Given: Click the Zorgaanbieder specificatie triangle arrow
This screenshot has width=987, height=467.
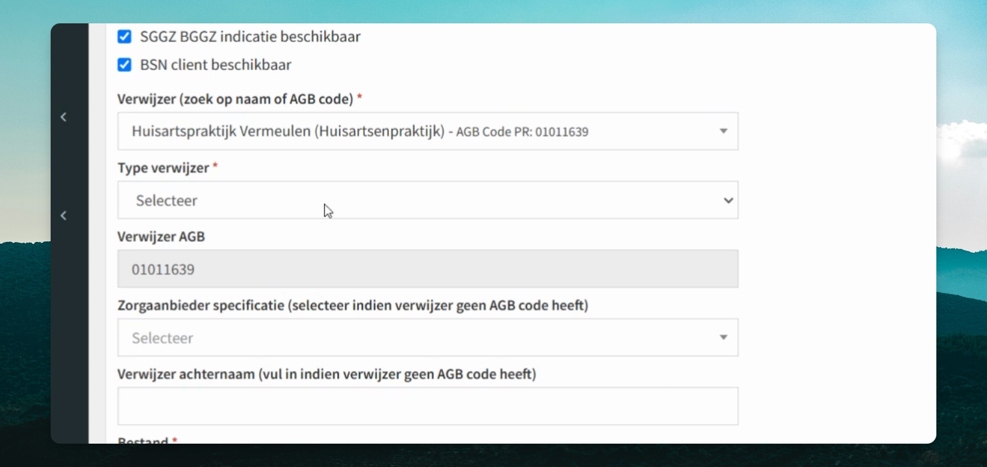Looking at the screenshot, I should coord(723,337).
